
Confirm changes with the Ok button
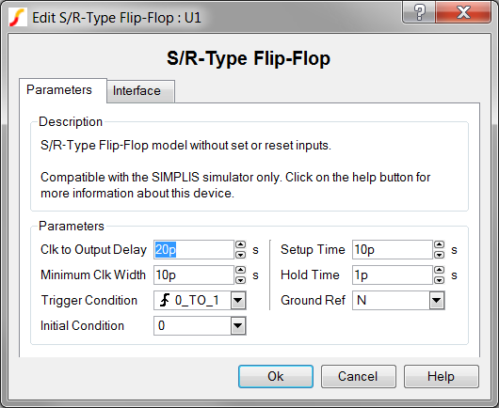click(x=276, y=377)
